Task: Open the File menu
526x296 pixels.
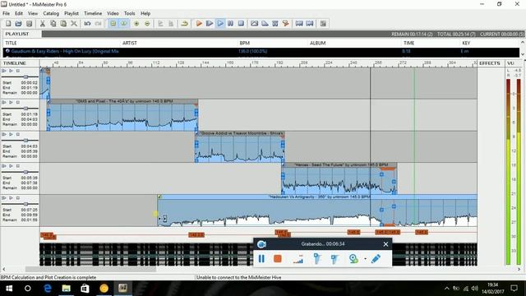Action: click(6, 13)
